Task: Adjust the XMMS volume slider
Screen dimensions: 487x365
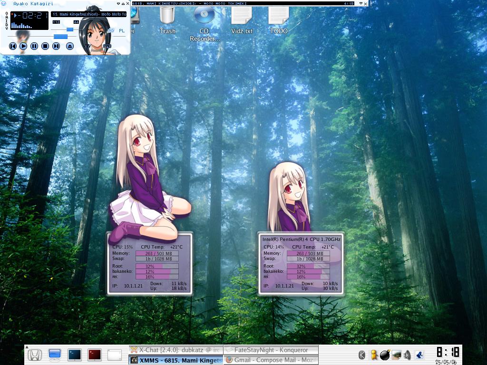Action: 70,29
